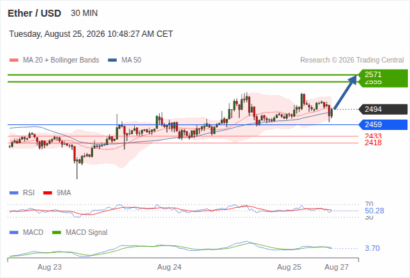Click the blue RSI legend swatch
This screenshot has width=410, height=278.
14,193
